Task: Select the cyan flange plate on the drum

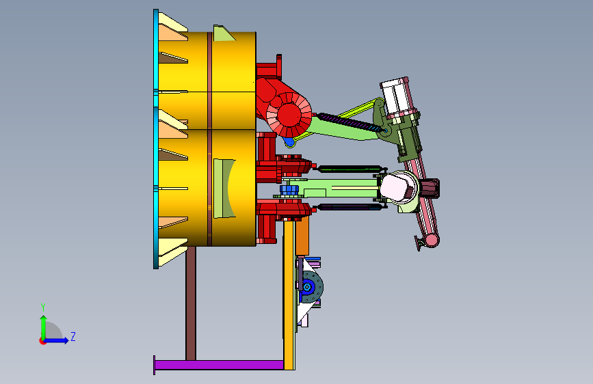Action: click(156, 139)
